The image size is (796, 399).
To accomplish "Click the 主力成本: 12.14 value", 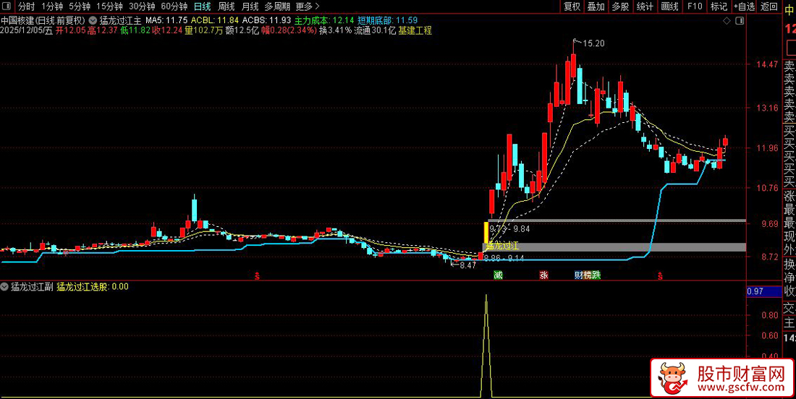I will 323,20.
